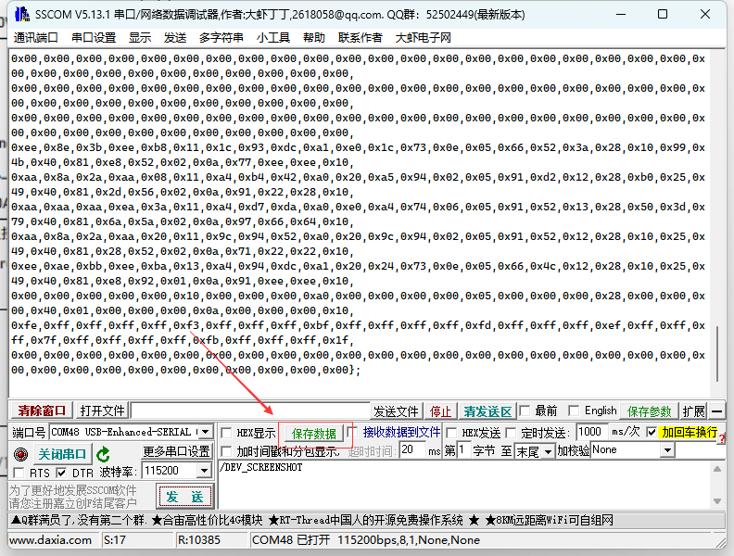Click the red record indicator icon
The image size is (734, 556).
tap(20, 454)
